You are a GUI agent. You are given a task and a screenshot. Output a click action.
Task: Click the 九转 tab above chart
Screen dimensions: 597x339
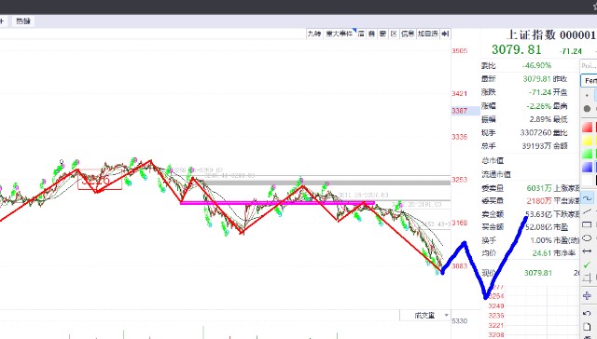[314, 34]
